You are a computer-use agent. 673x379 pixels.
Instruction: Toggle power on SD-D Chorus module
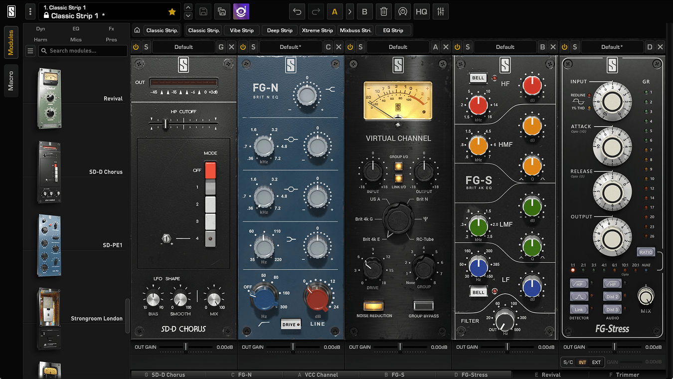[136, 47]
